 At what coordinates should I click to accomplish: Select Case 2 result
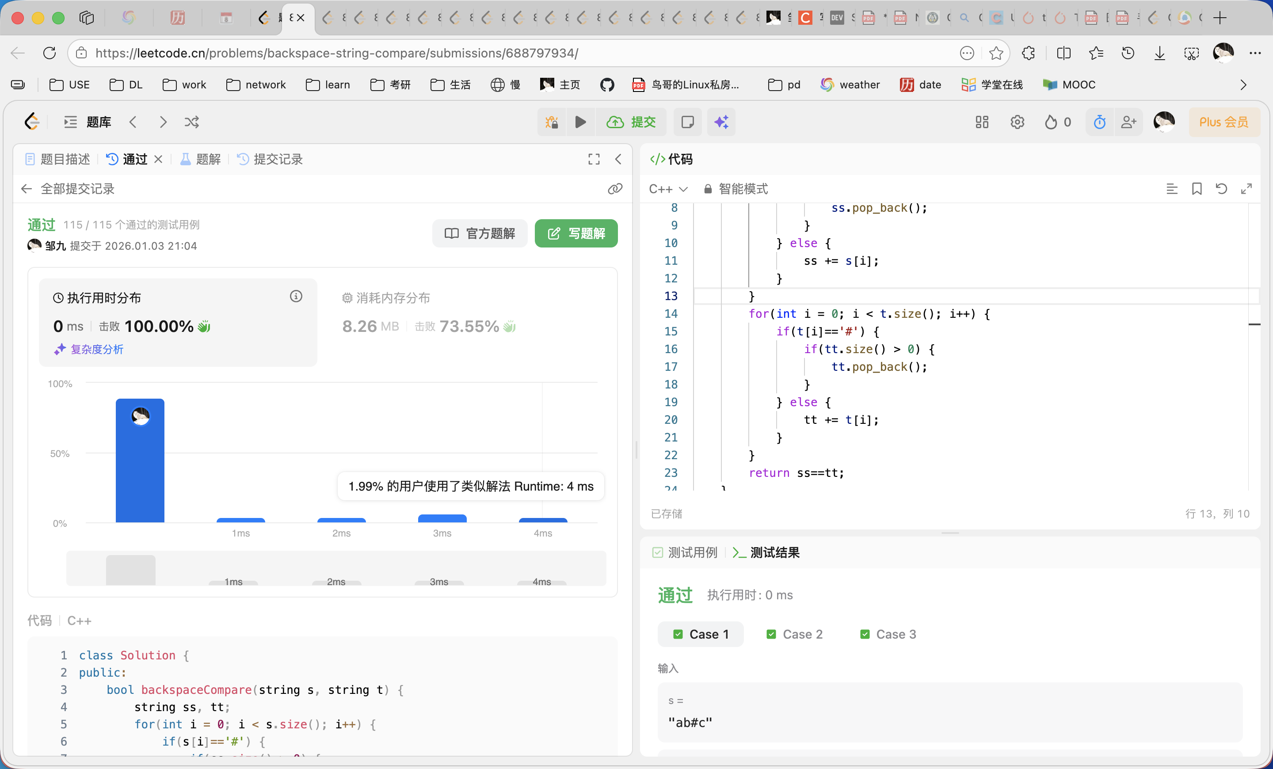click(x=794, y=634)
